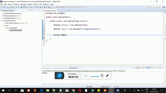Click the Search flashlight toolbar icon

(x=65, y=7)
